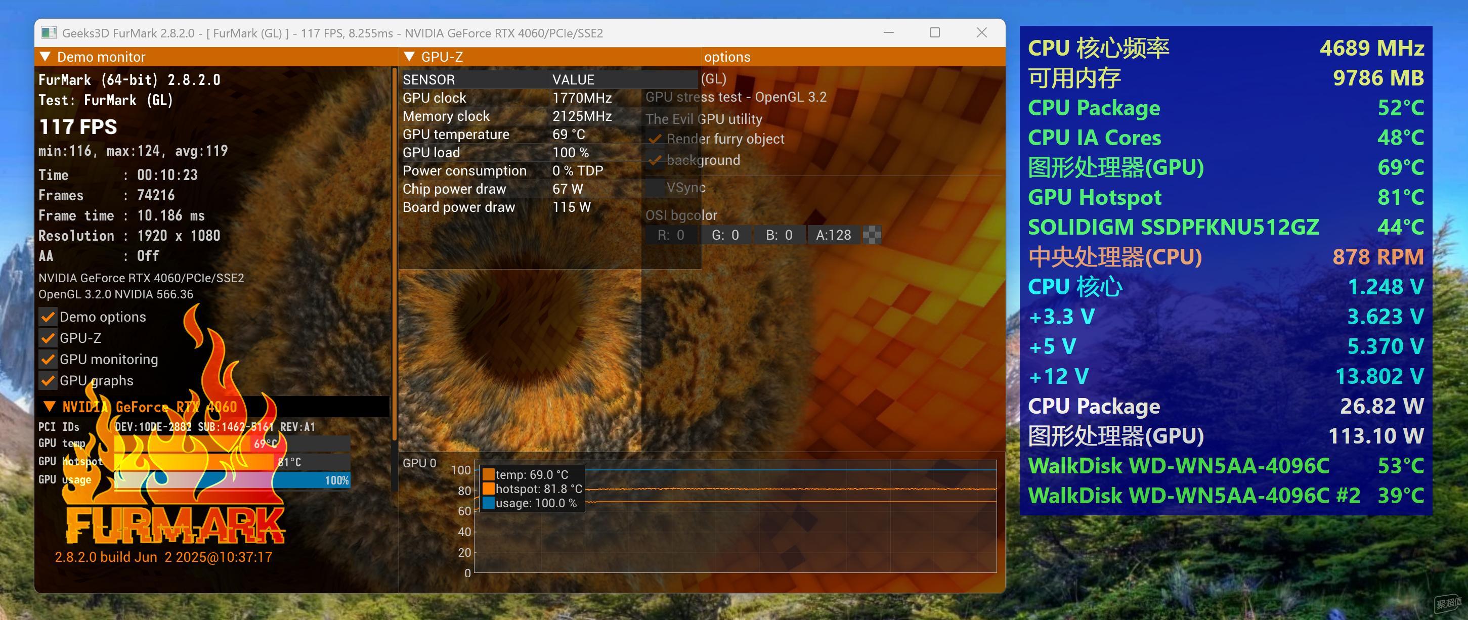Click Board power draw 115 W row
Image resolution: width=1468 pixels, height=620 pixels.
coord(549,207)
